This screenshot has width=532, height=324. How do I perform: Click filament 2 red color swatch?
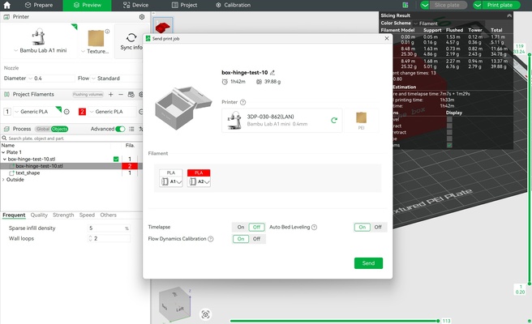click(x=82, y=112)
